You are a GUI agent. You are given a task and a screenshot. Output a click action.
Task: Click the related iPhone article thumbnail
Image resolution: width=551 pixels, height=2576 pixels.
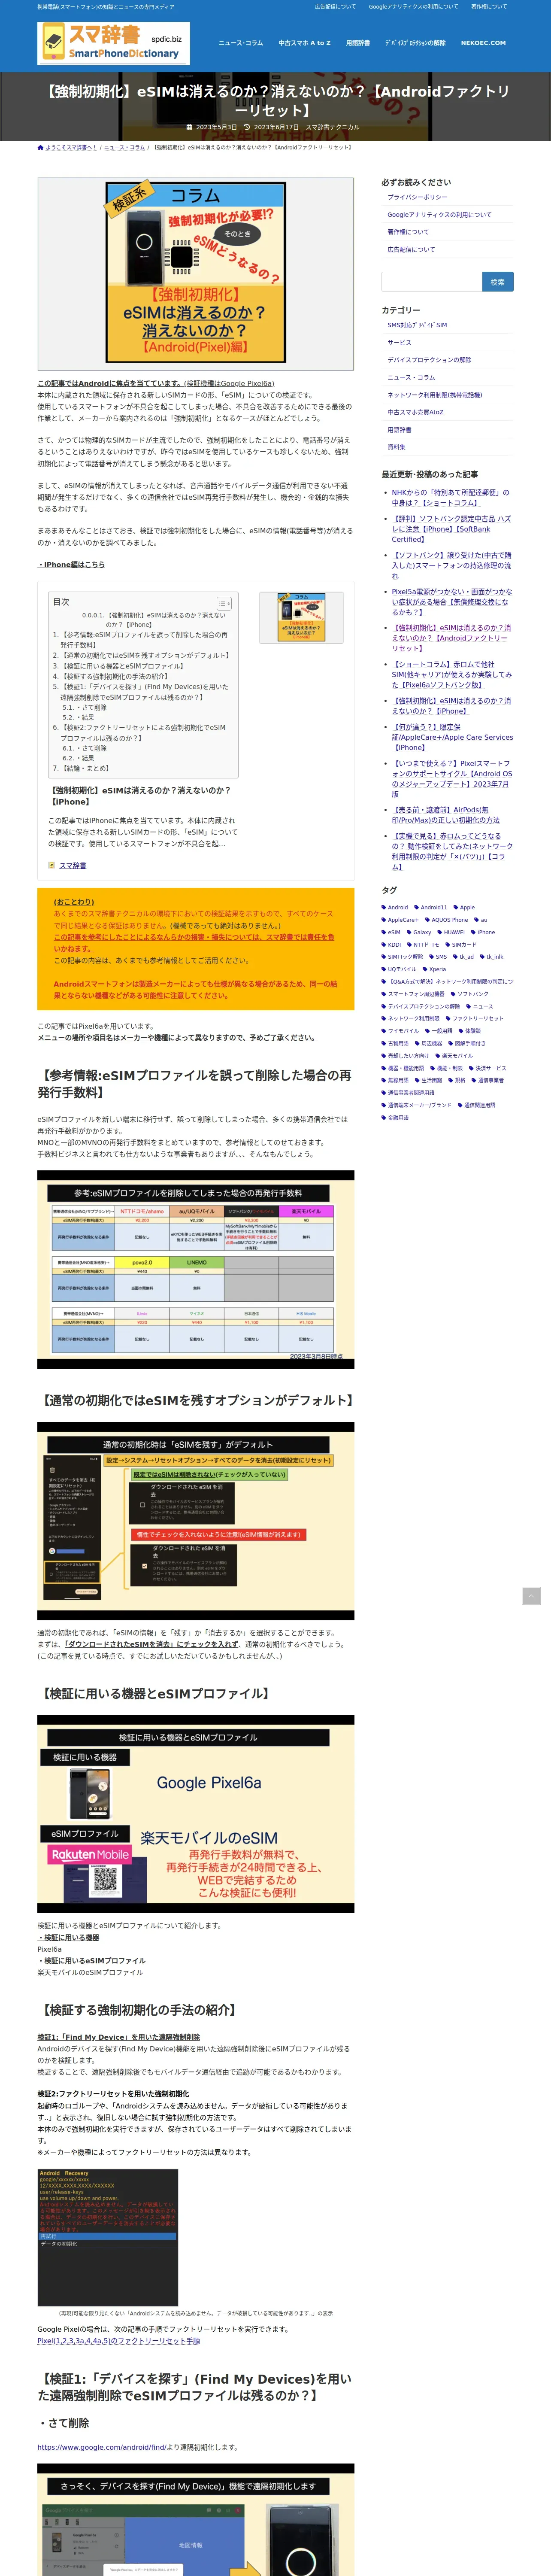tap(301, 617)
